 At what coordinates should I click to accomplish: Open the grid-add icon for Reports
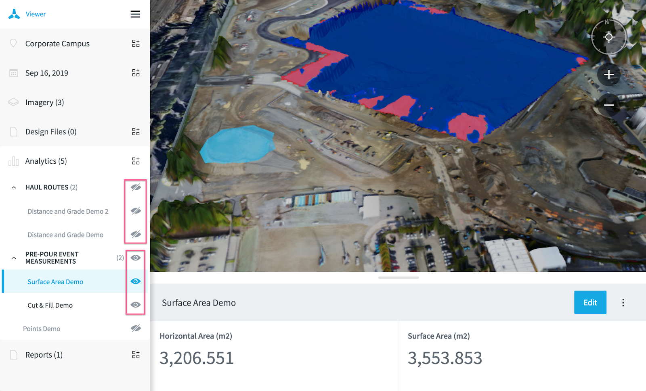click(x=136, y=355)
